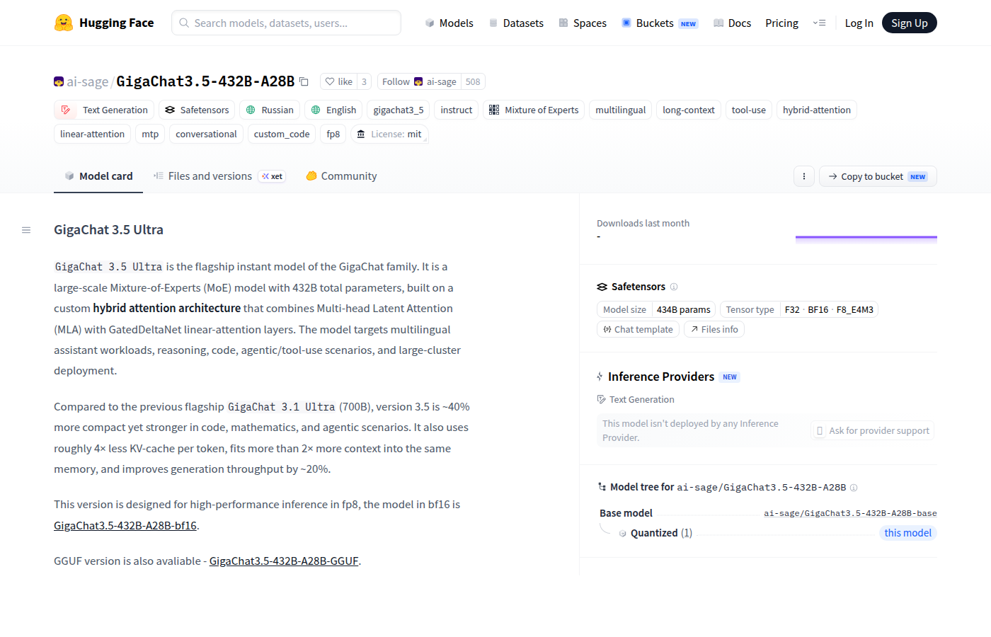
Task: Select the tool-use tag
Action: pyautogui.click(x=749, y=110)
